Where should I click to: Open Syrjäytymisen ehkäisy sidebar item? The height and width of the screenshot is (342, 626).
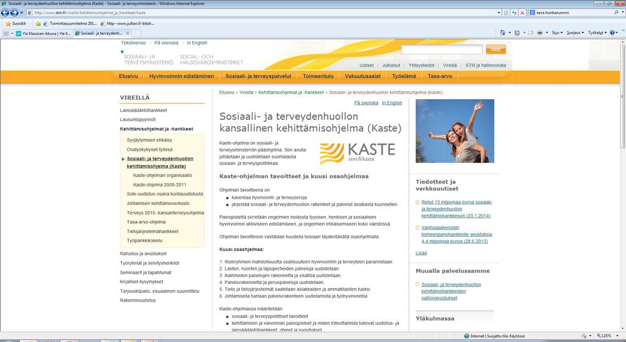[x=149, y=140]
